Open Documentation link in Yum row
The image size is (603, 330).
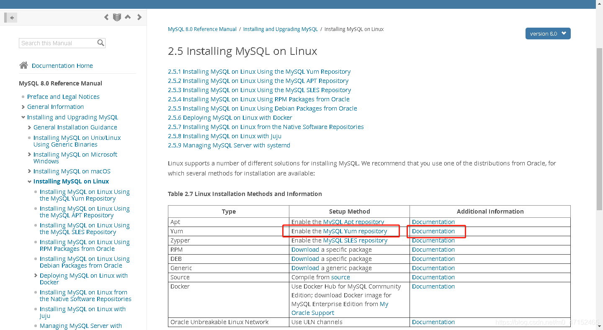click(433, 231)
